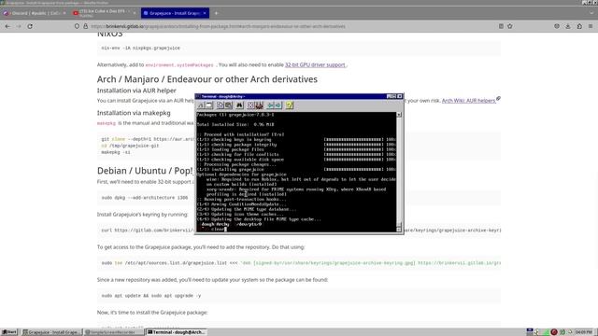The width and height of the screenshot is (598, 336).
Task: Open the Firefox hamburger menu
Action: [591, 26]
